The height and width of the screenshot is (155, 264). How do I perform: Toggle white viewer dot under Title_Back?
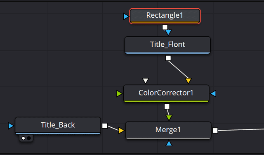(x=24, y=138)
